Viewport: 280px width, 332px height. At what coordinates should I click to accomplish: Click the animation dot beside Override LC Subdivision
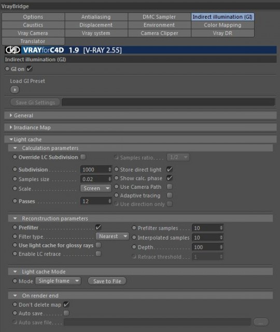point(15,157)
